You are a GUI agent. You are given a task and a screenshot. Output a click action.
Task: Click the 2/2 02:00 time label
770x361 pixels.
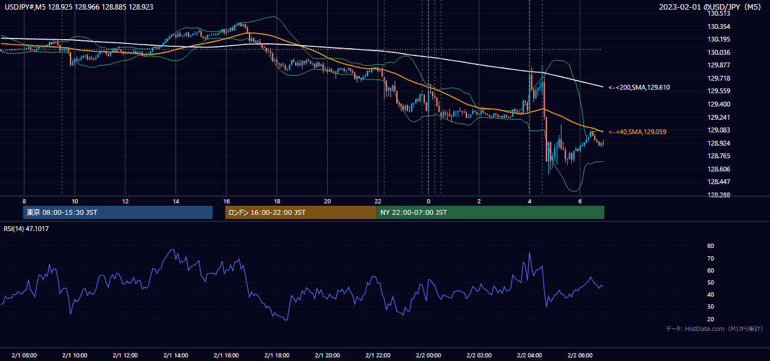click(480, 355)
